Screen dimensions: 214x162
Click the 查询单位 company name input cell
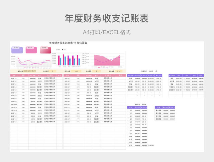pyautogui.click(x=29, y=71)
